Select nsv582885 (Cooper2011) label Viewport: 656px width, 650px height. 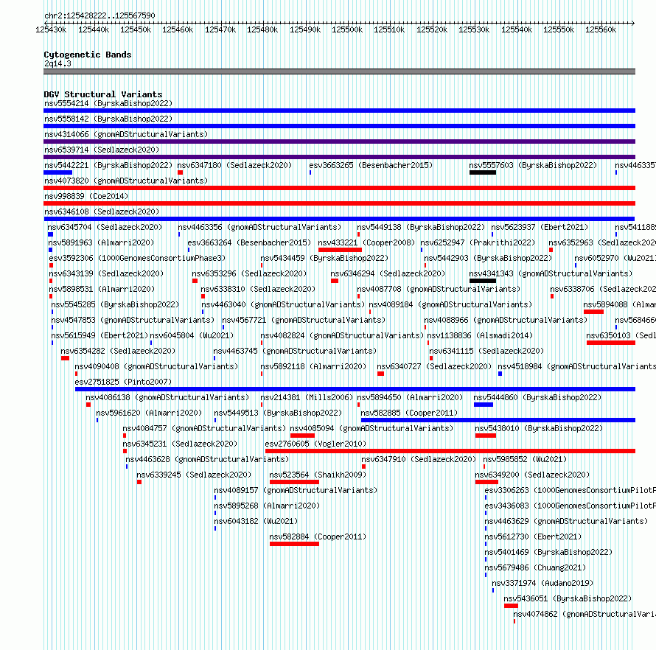[x=409, y=413]
